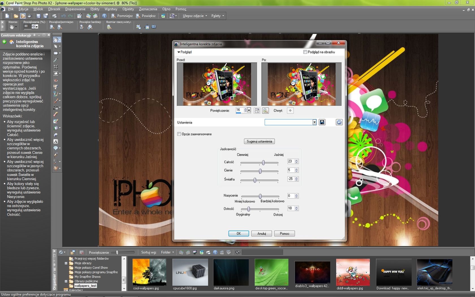Click fit-to-window preview icon beside zoom field
The width and height of the screenshot is (475, 297).
257,111
